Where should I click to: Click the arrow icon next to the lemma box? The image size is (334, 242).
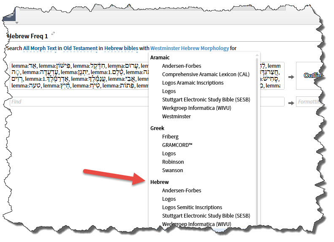coord(291,77)
